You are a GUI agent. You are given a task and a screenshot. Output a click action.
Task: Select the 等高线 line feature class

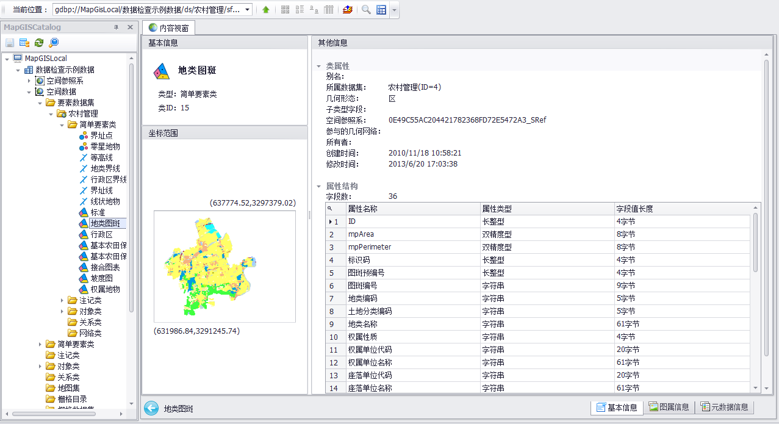coord(96,157)
